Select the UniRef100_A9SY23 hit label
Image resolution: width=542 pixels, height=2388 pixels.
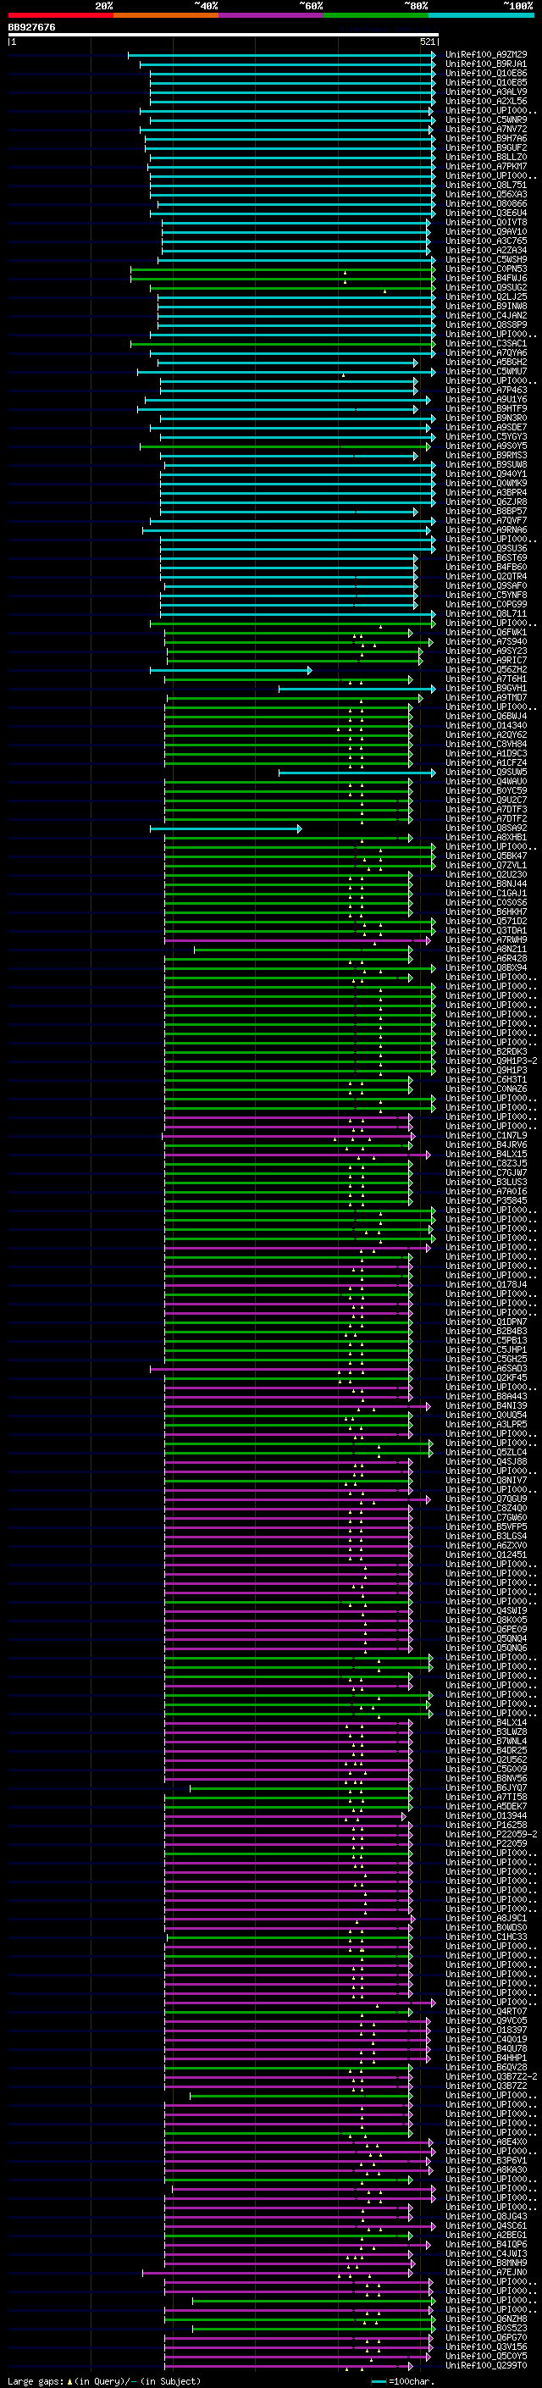486,651
